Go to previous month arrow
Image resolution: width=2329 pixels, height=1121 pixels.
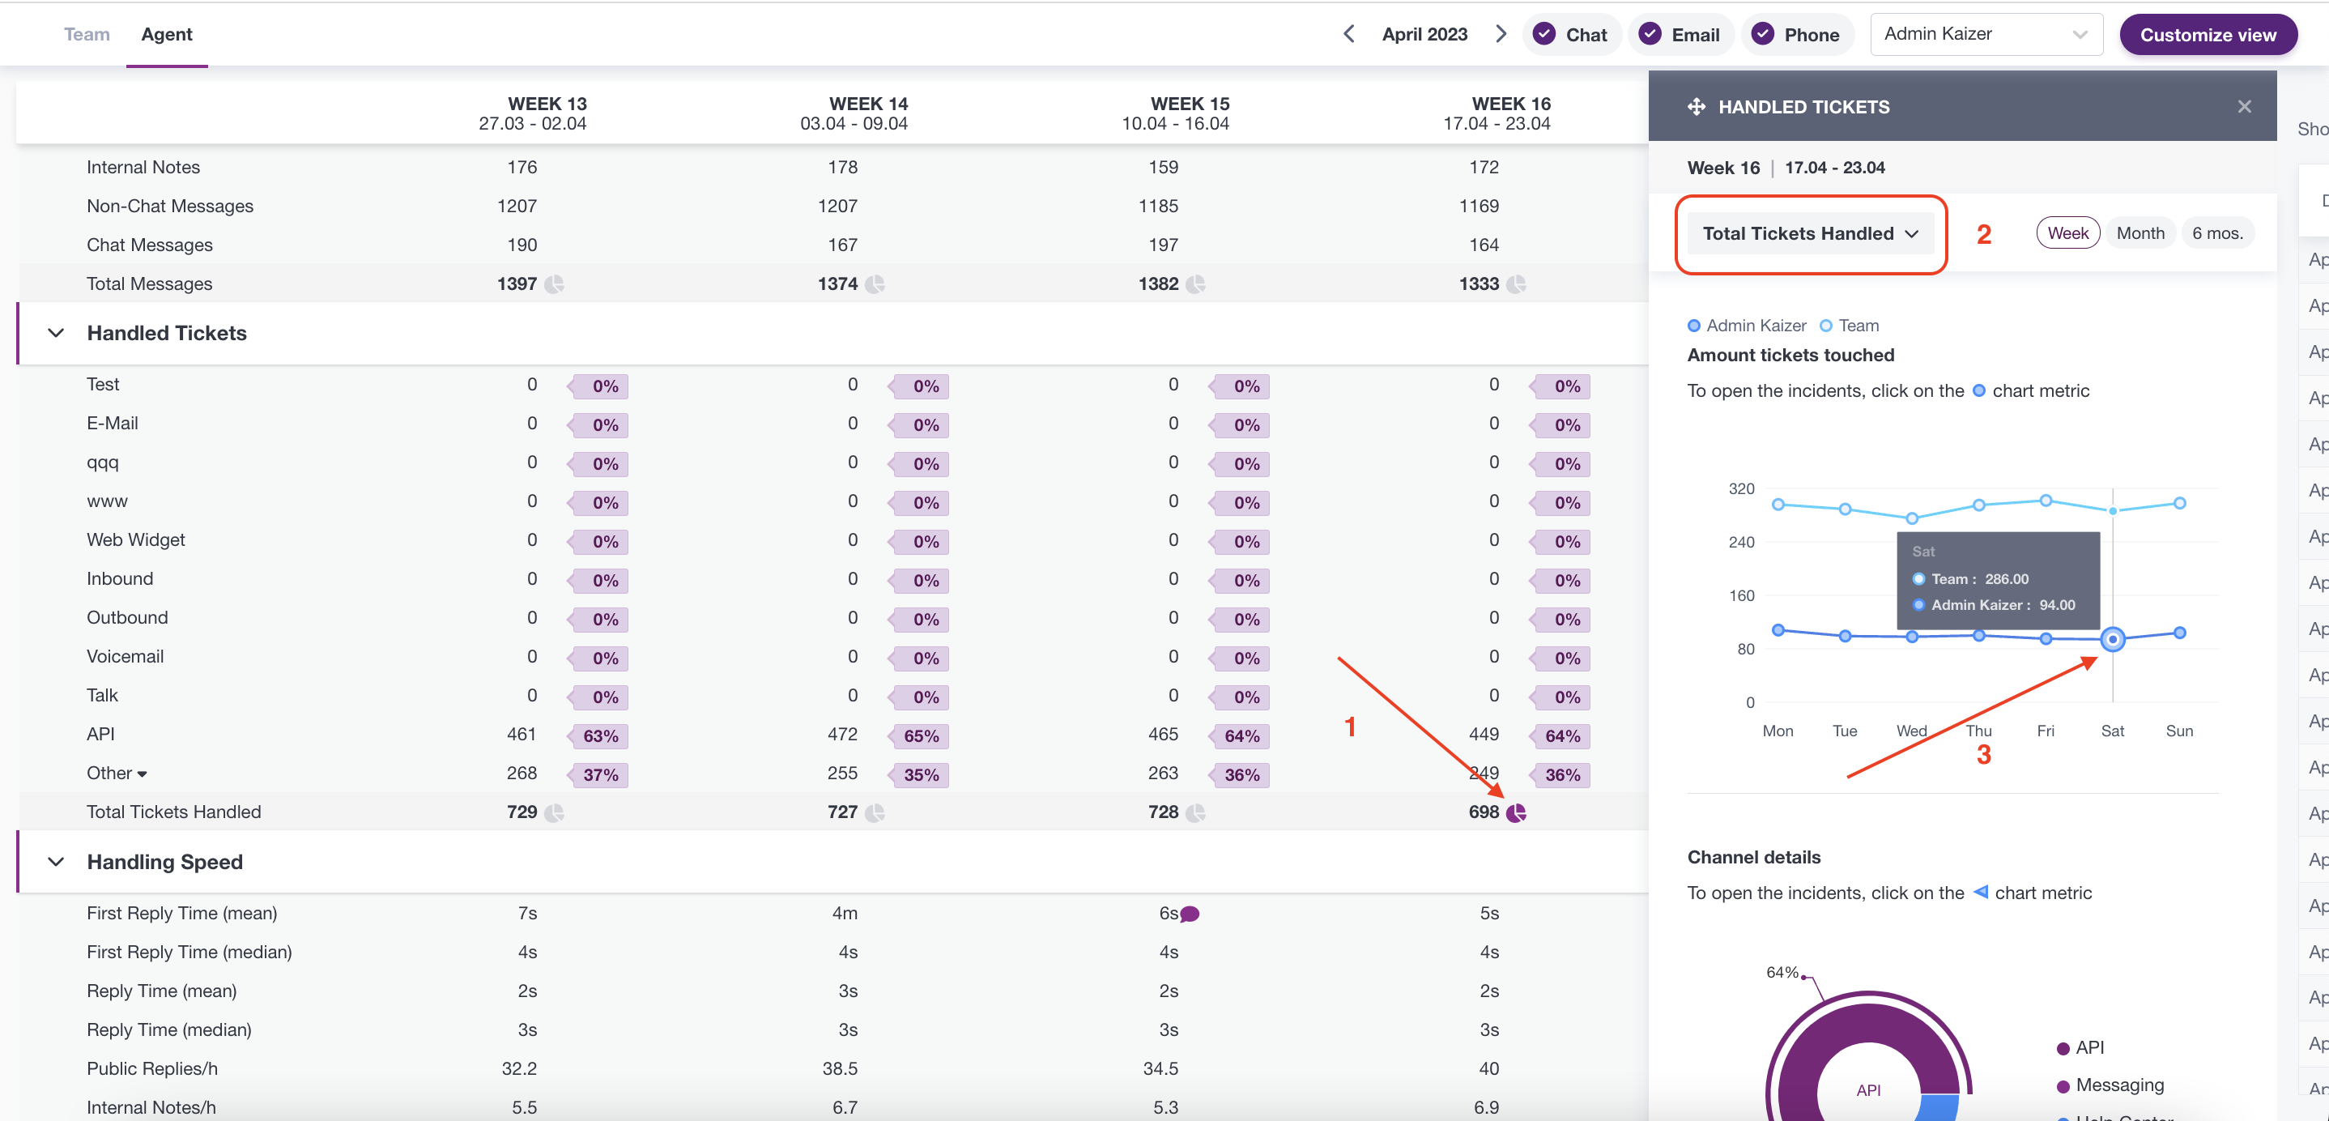[x=1349, y=34]
